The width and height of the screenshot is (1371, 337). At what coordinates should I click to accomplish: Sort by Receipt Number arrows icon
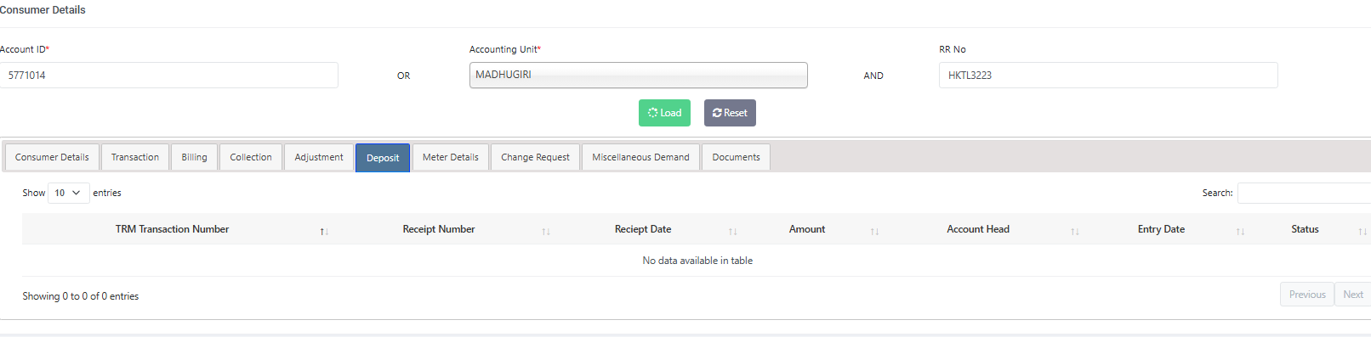[x=546, y=232]
